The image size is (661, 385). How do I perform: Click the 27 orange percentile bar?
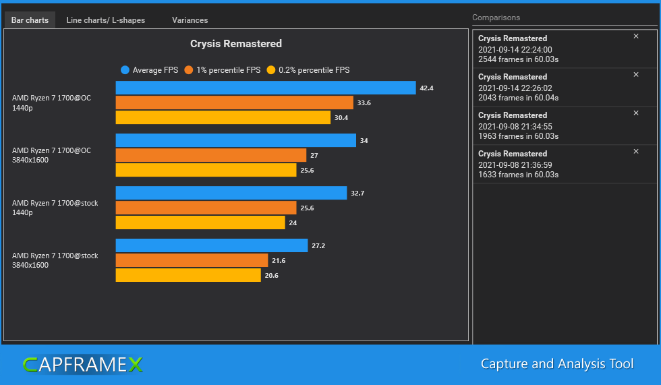coord(210,155)
